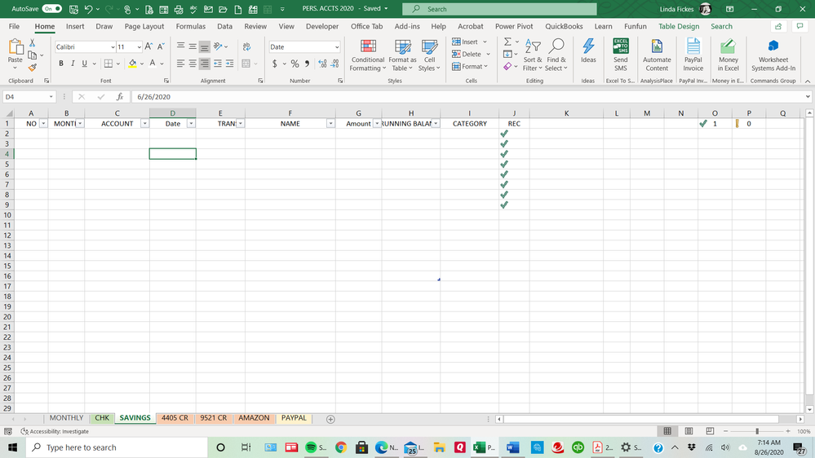
Task: Toggle Center horizontal alignment
Action: pos(193,64)
